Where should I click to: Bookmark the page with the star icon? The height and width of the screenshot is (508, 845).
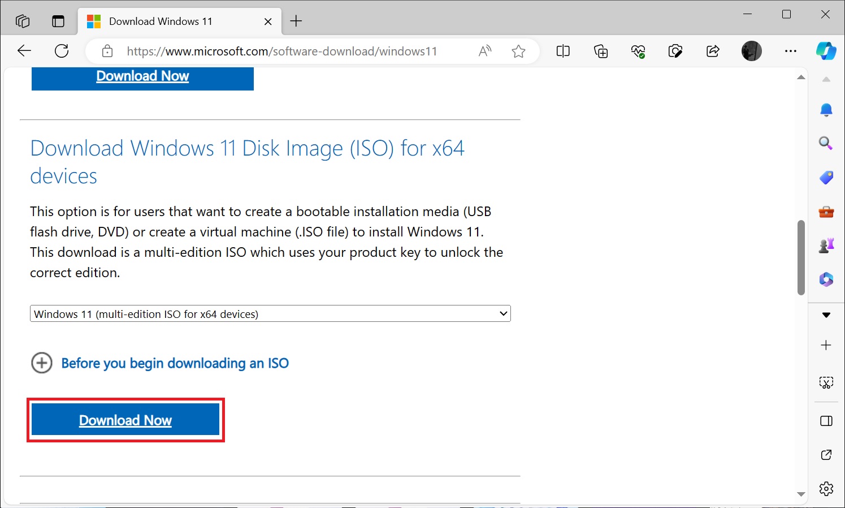518,51
